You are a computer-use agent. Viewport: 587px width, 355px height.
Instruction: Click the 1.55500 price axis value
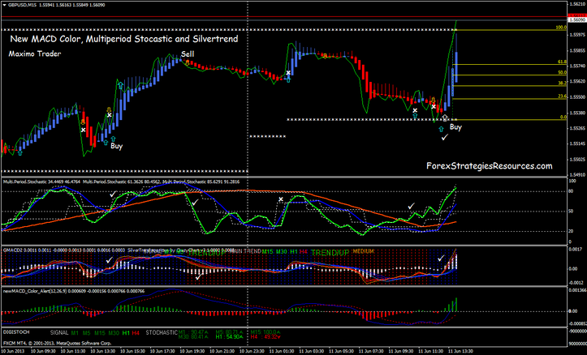click(578, 97)
